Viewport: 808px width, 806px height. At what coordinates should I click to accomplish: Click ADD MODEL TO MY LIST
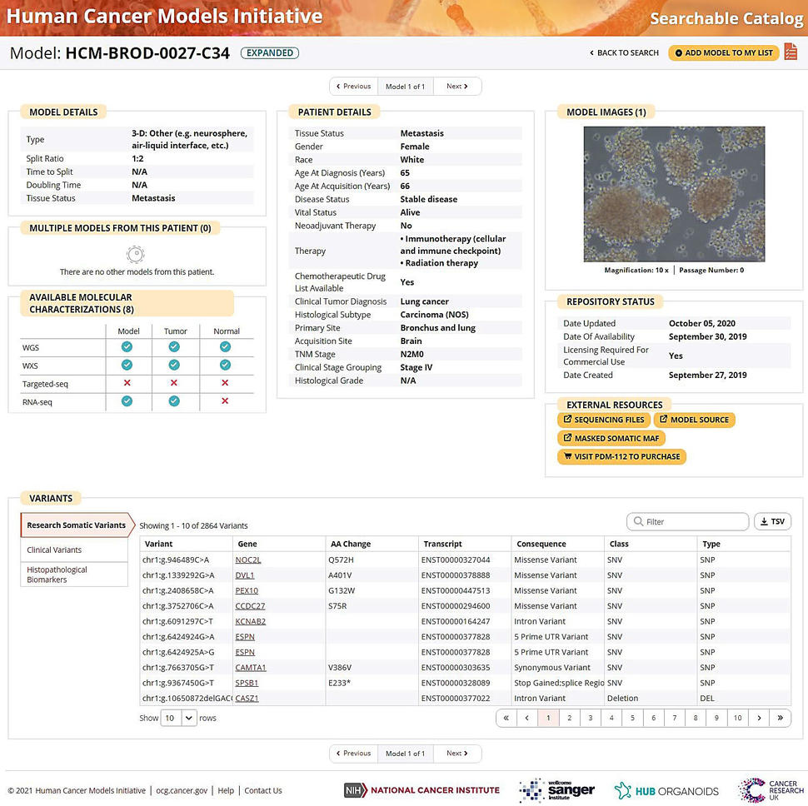(723, 52)
